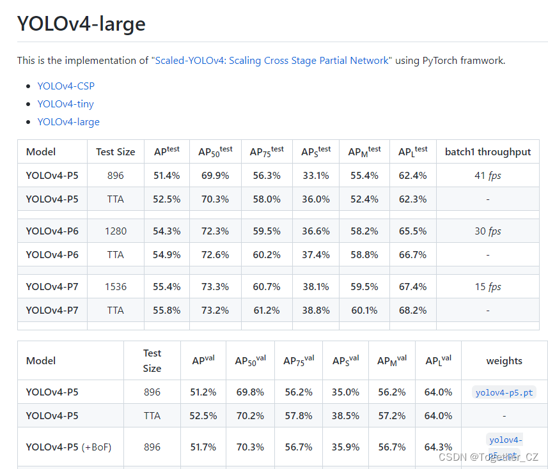548x469 pixels.
Task: Select the 41 fps throughput value
Action: click(x=488, y=175)
